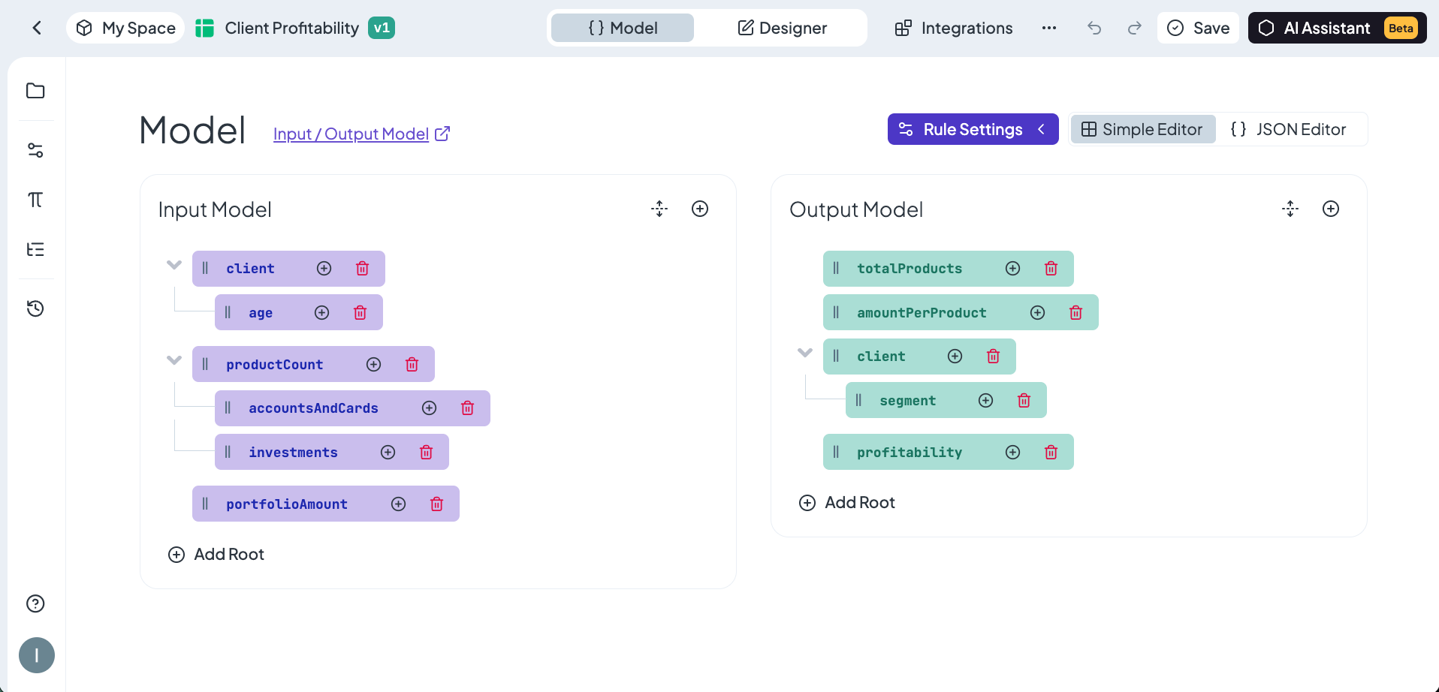This screenshot has height=692, width=1439.
Task: Open the Integrations menu item
Action: pos(954,29)
